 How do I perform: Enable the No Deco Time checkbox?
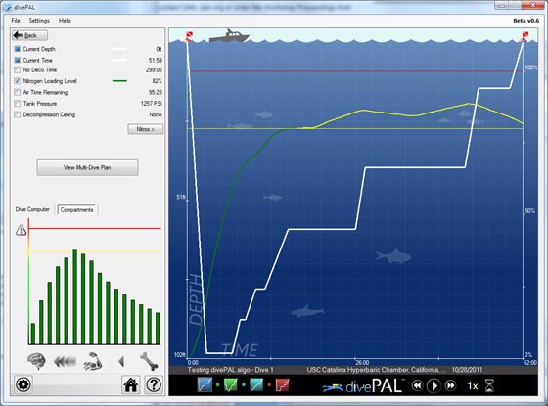pos(18,69)
